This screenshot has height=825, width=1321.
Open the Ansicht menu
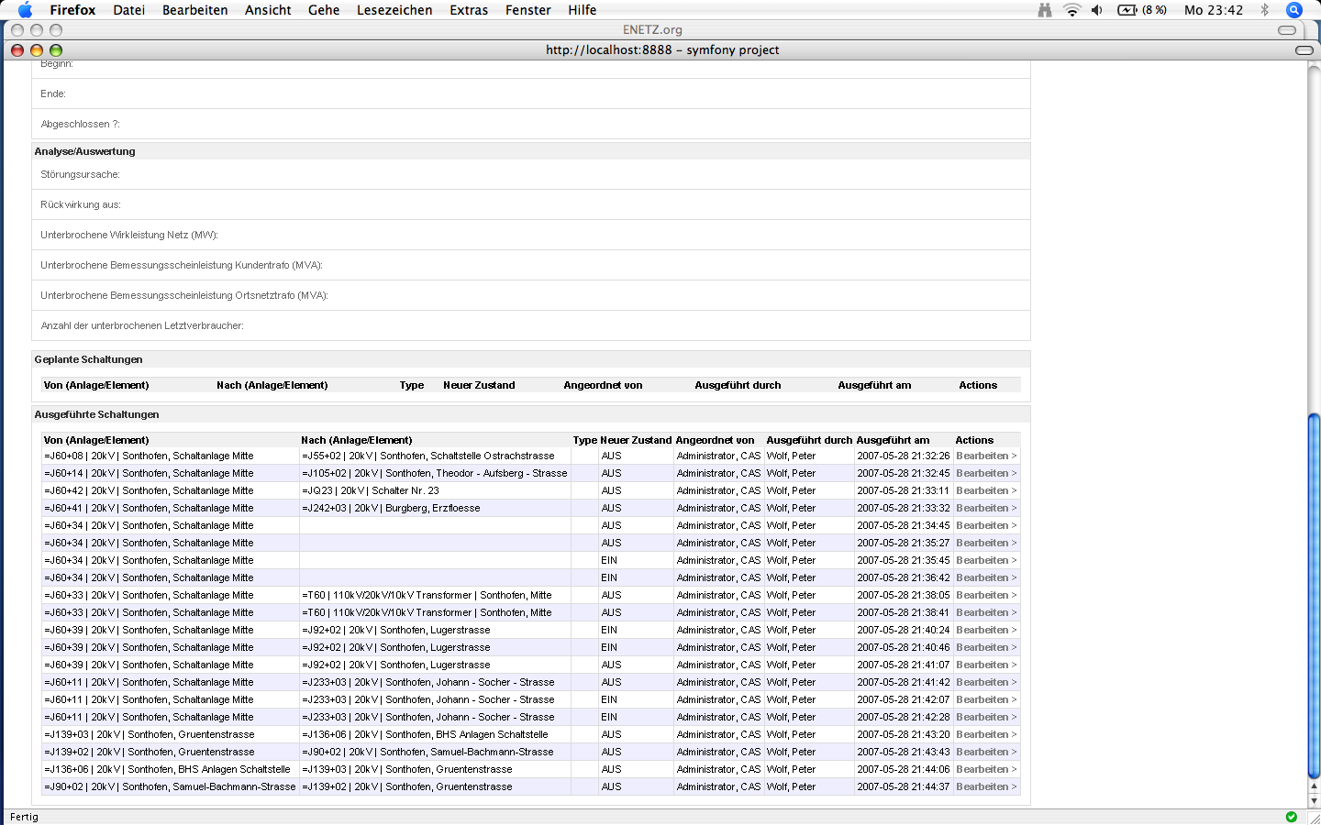click(268, 10)
